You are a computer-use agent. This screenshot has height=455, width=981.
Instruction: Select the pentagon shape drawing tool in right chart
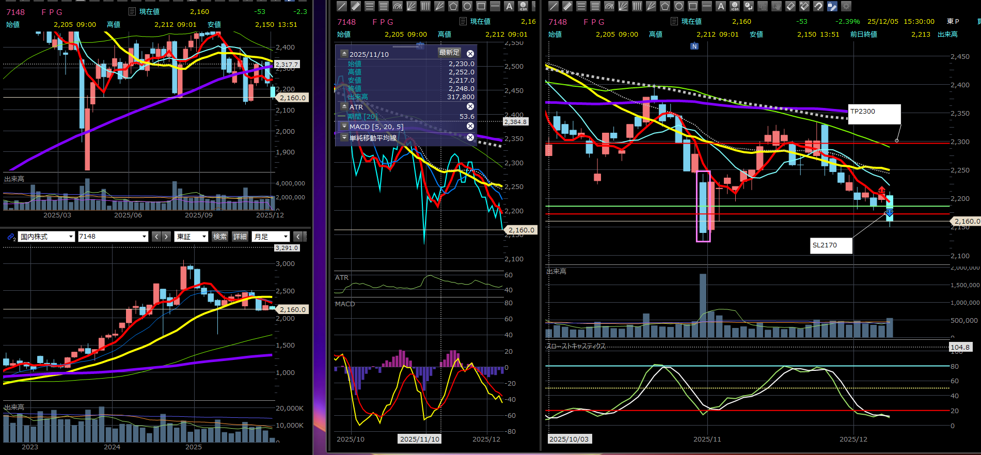click(665, 6)
